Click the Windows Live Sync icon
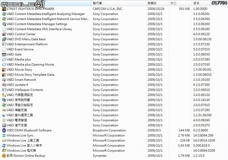The height and width of the screenshot is (160, 228). pos(4,135)
